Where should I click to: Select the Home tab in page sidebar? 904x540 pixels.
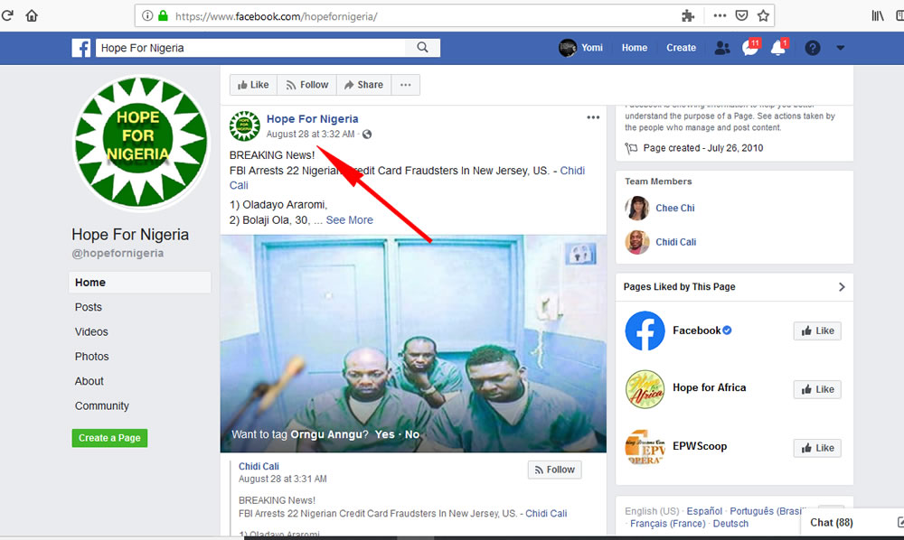[x=140, y=283]
